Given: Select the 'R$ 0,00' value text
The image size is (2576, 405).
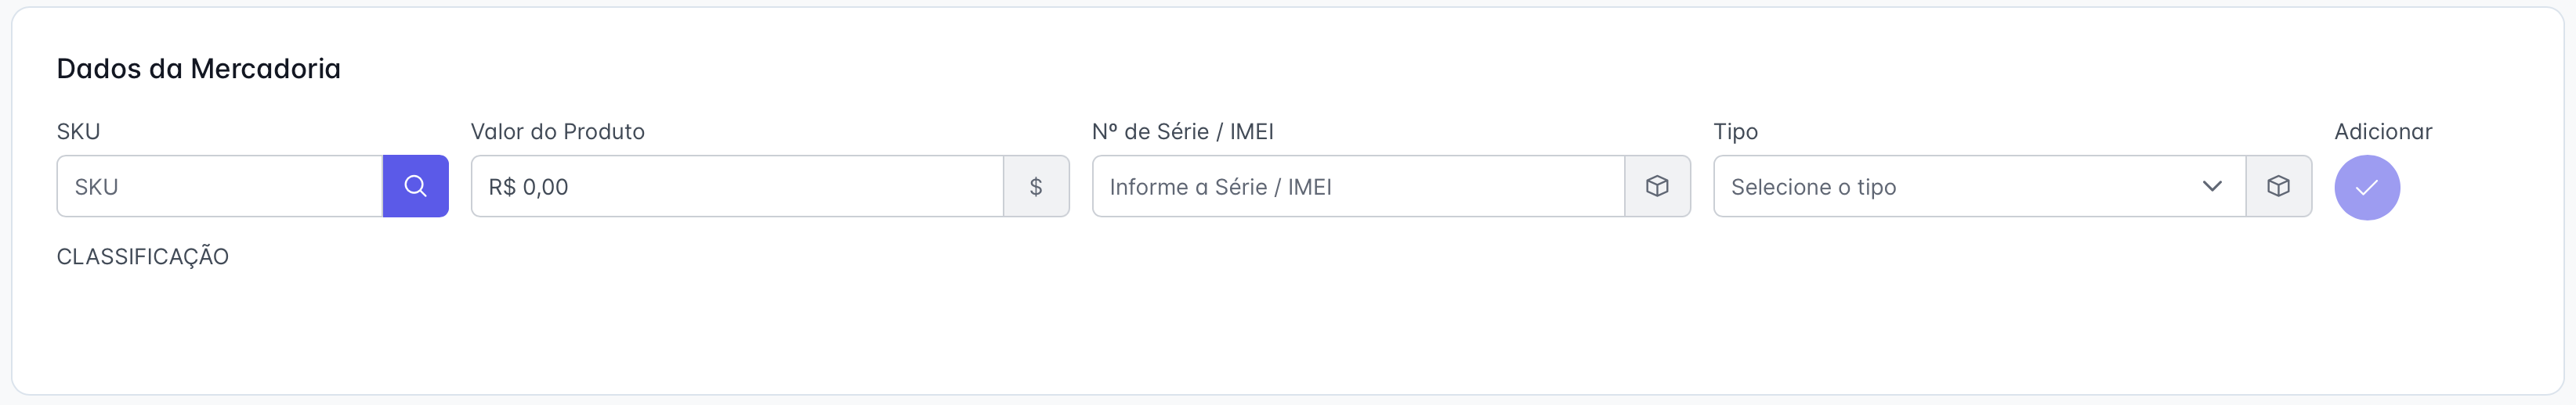Looking at the screenshot, I should (528, 187).
